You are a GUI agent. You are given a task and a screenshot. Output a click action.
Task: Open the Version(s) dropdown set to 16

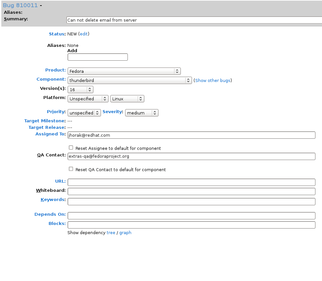pyautogui.click(x=80, y=90)
